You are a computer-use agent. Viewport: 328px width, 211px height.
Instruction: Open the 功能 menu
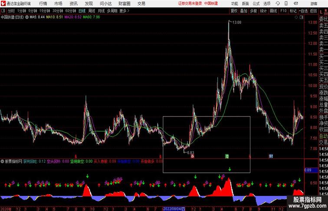coord(234,3)
